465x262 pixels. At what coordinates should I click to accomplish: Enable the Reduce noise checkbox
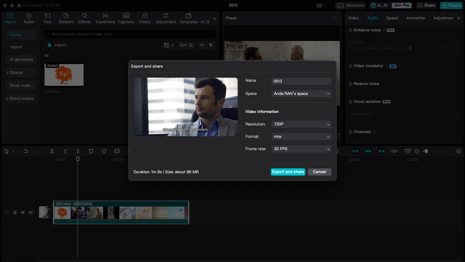351,84
